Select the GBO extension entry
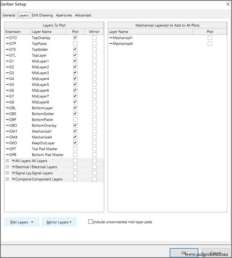This screenshot has height=258, width=232. [x=13, y=125]
